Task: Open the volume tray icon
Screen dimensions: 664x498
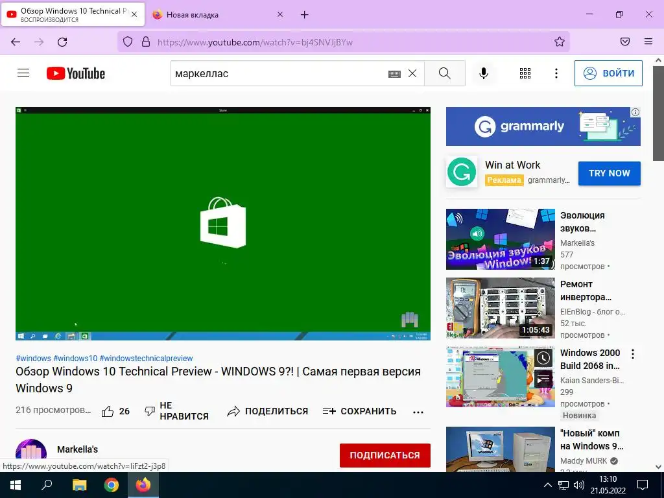Action: click(x=578, y=485)
